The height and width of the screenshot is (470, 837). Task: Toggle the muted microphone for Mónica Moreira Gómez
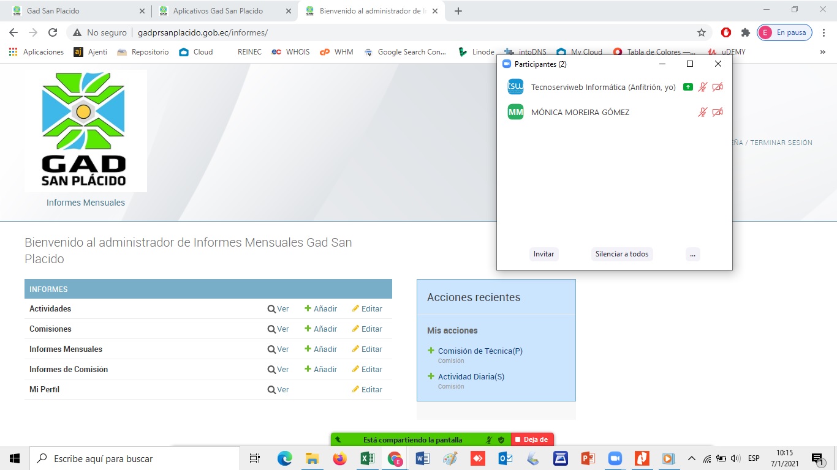(x=703, y=112)
